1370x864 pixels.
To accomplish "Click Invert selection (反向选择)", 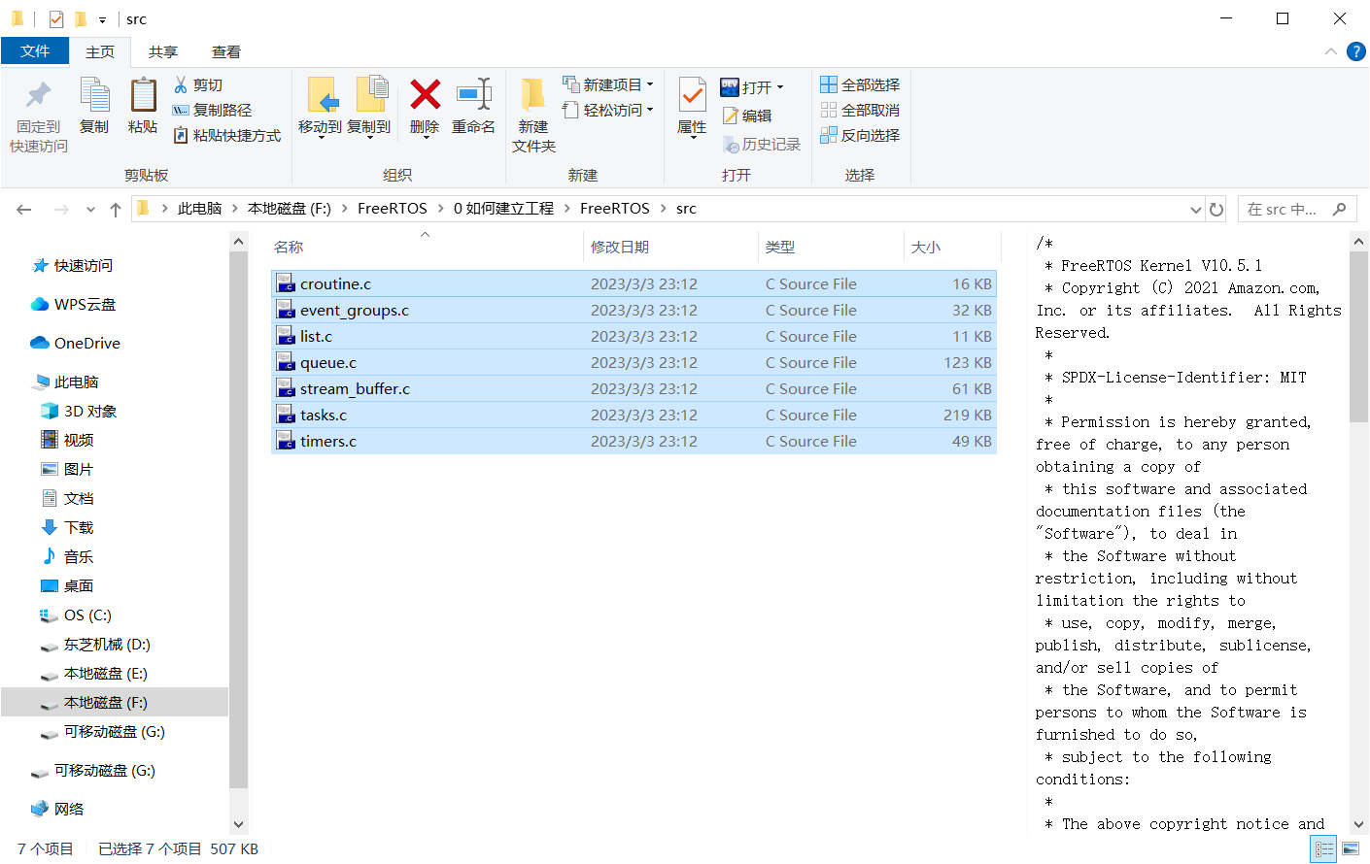I will point(860,136).
